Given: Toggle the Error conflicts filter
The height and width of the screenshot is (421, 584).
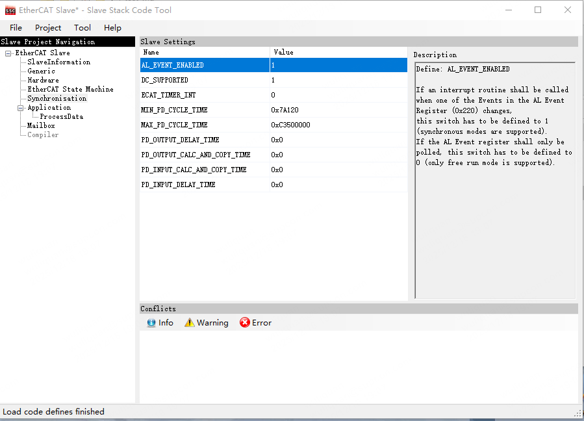Looking at the screenshot, I should click(255, 323).
